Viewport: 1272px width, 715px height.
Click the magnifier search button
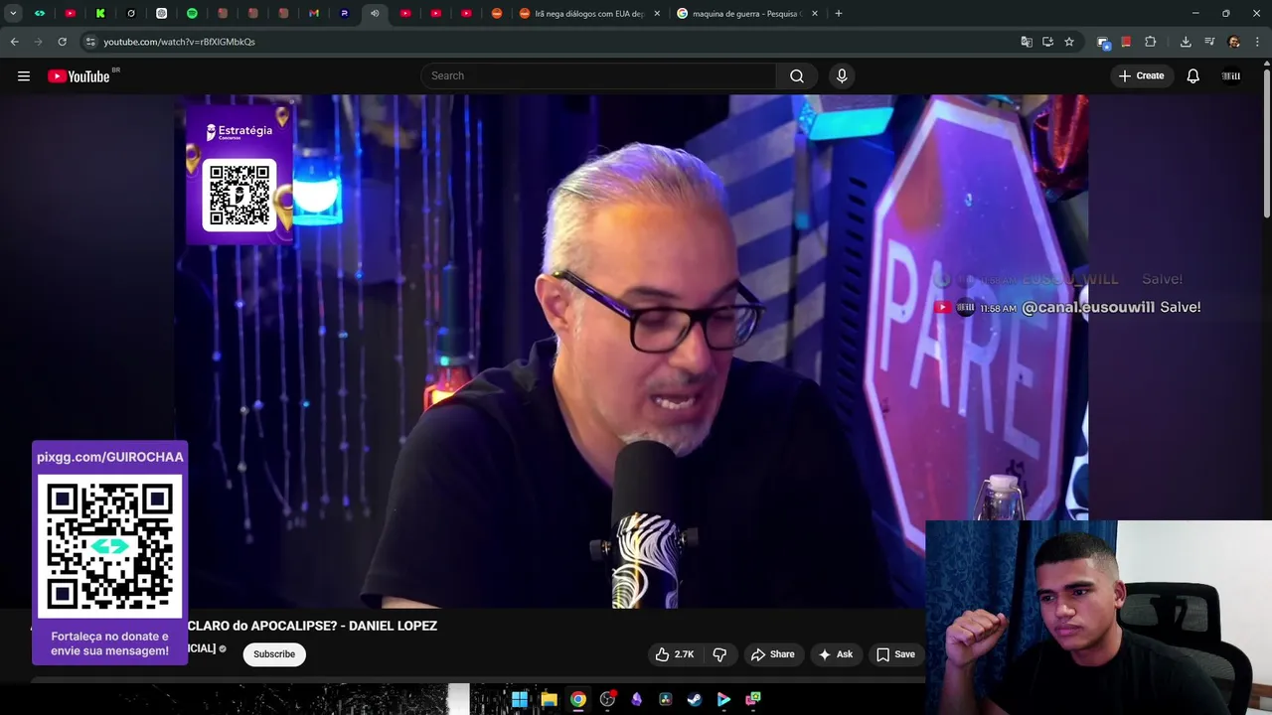(x=797, y=76)
